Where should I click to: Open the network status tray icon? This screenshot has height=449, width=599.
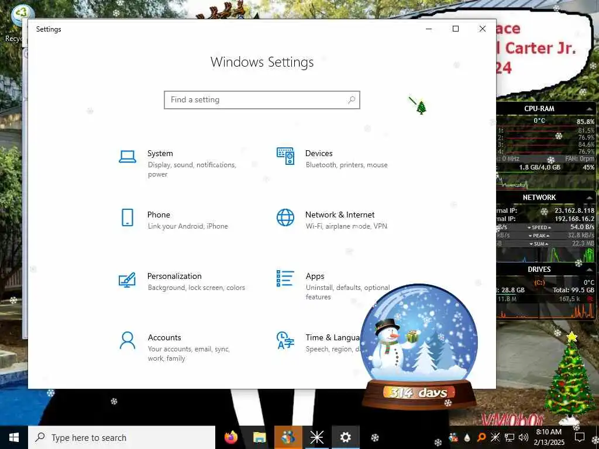510,437
